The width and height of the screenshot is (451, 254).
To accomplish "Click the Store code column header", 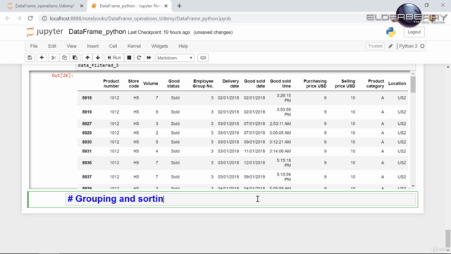I will click(x=133, y=83).
